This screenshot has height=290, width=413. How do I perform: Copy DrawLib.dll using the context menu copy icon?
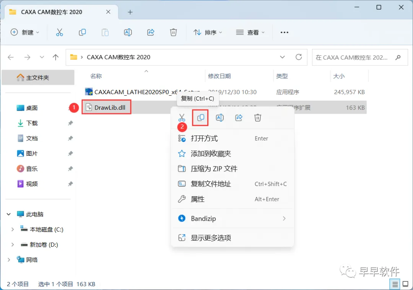201,117
